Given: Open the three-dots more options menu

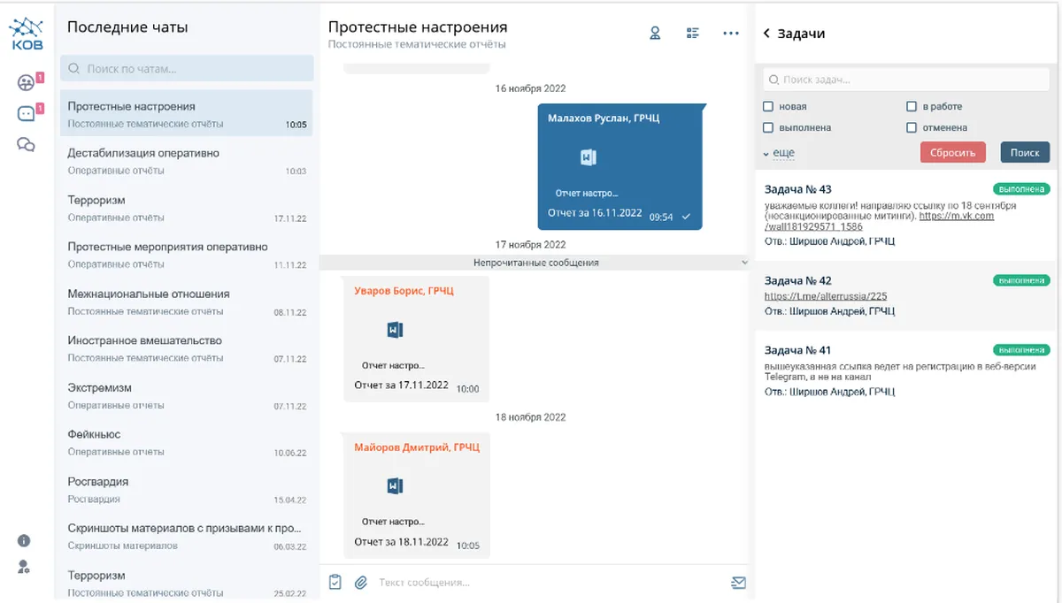Looking at the screenshot, I should tap(730, 34).
